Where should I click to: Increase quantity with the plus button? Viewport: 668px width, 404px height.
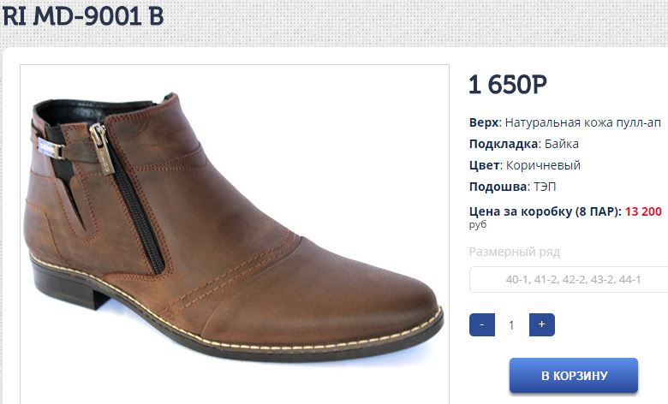(x=541, y=324)
